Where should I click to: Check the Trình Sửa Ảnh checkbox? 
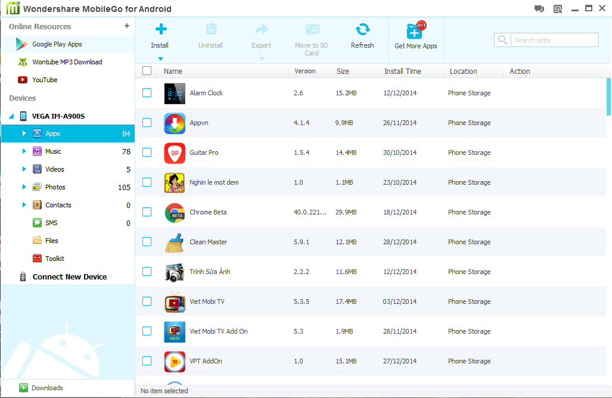coord(147,272)
